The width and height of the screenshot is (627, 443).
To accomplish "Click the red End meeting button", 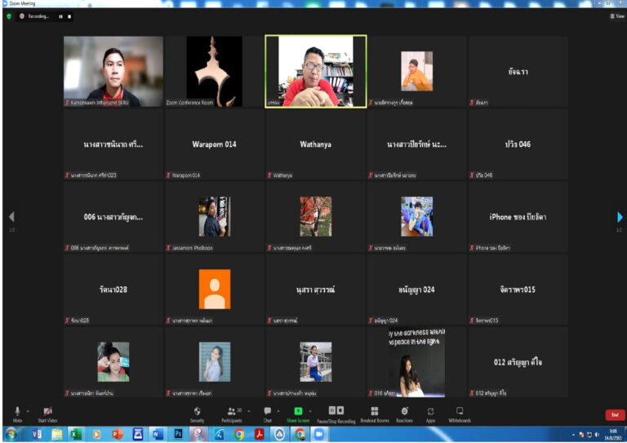I will pyautogui.click(x=615, y=414).
